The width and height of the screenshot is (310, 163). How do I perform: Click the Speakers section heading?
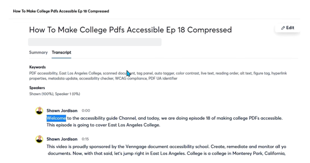pyautogui.click(x=37, y=88)
